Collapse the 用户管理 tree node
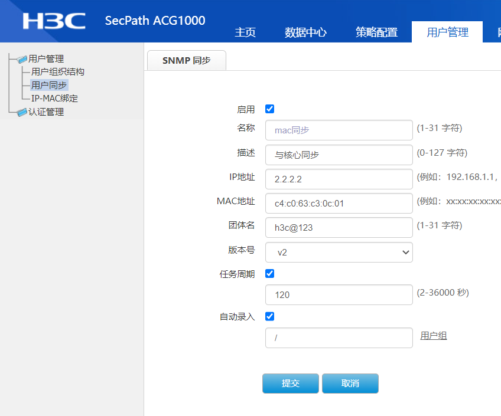The width and height of the screenshot is (501, 416). point(45,59)
